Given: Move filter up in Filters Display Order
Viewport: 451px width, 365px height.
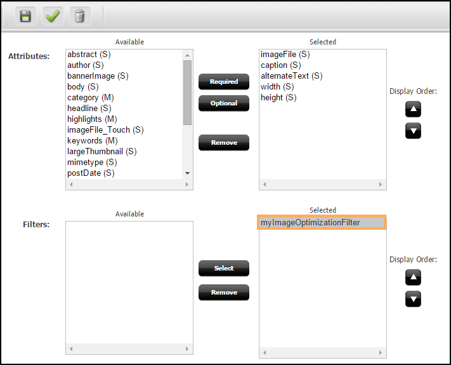Looking at the screenshot, I should (x=413, y=277).
